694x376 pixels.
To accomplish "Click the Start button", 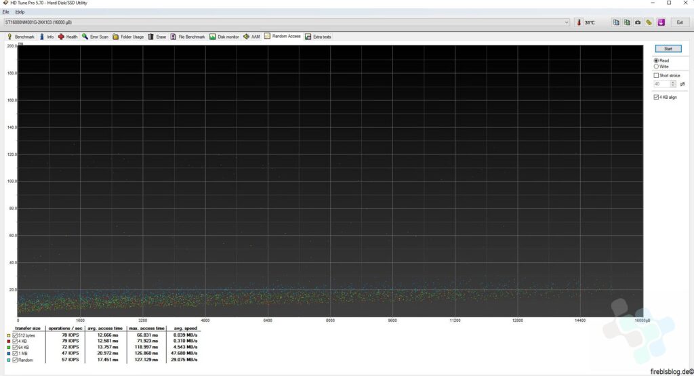I will [x=668, y=49].
